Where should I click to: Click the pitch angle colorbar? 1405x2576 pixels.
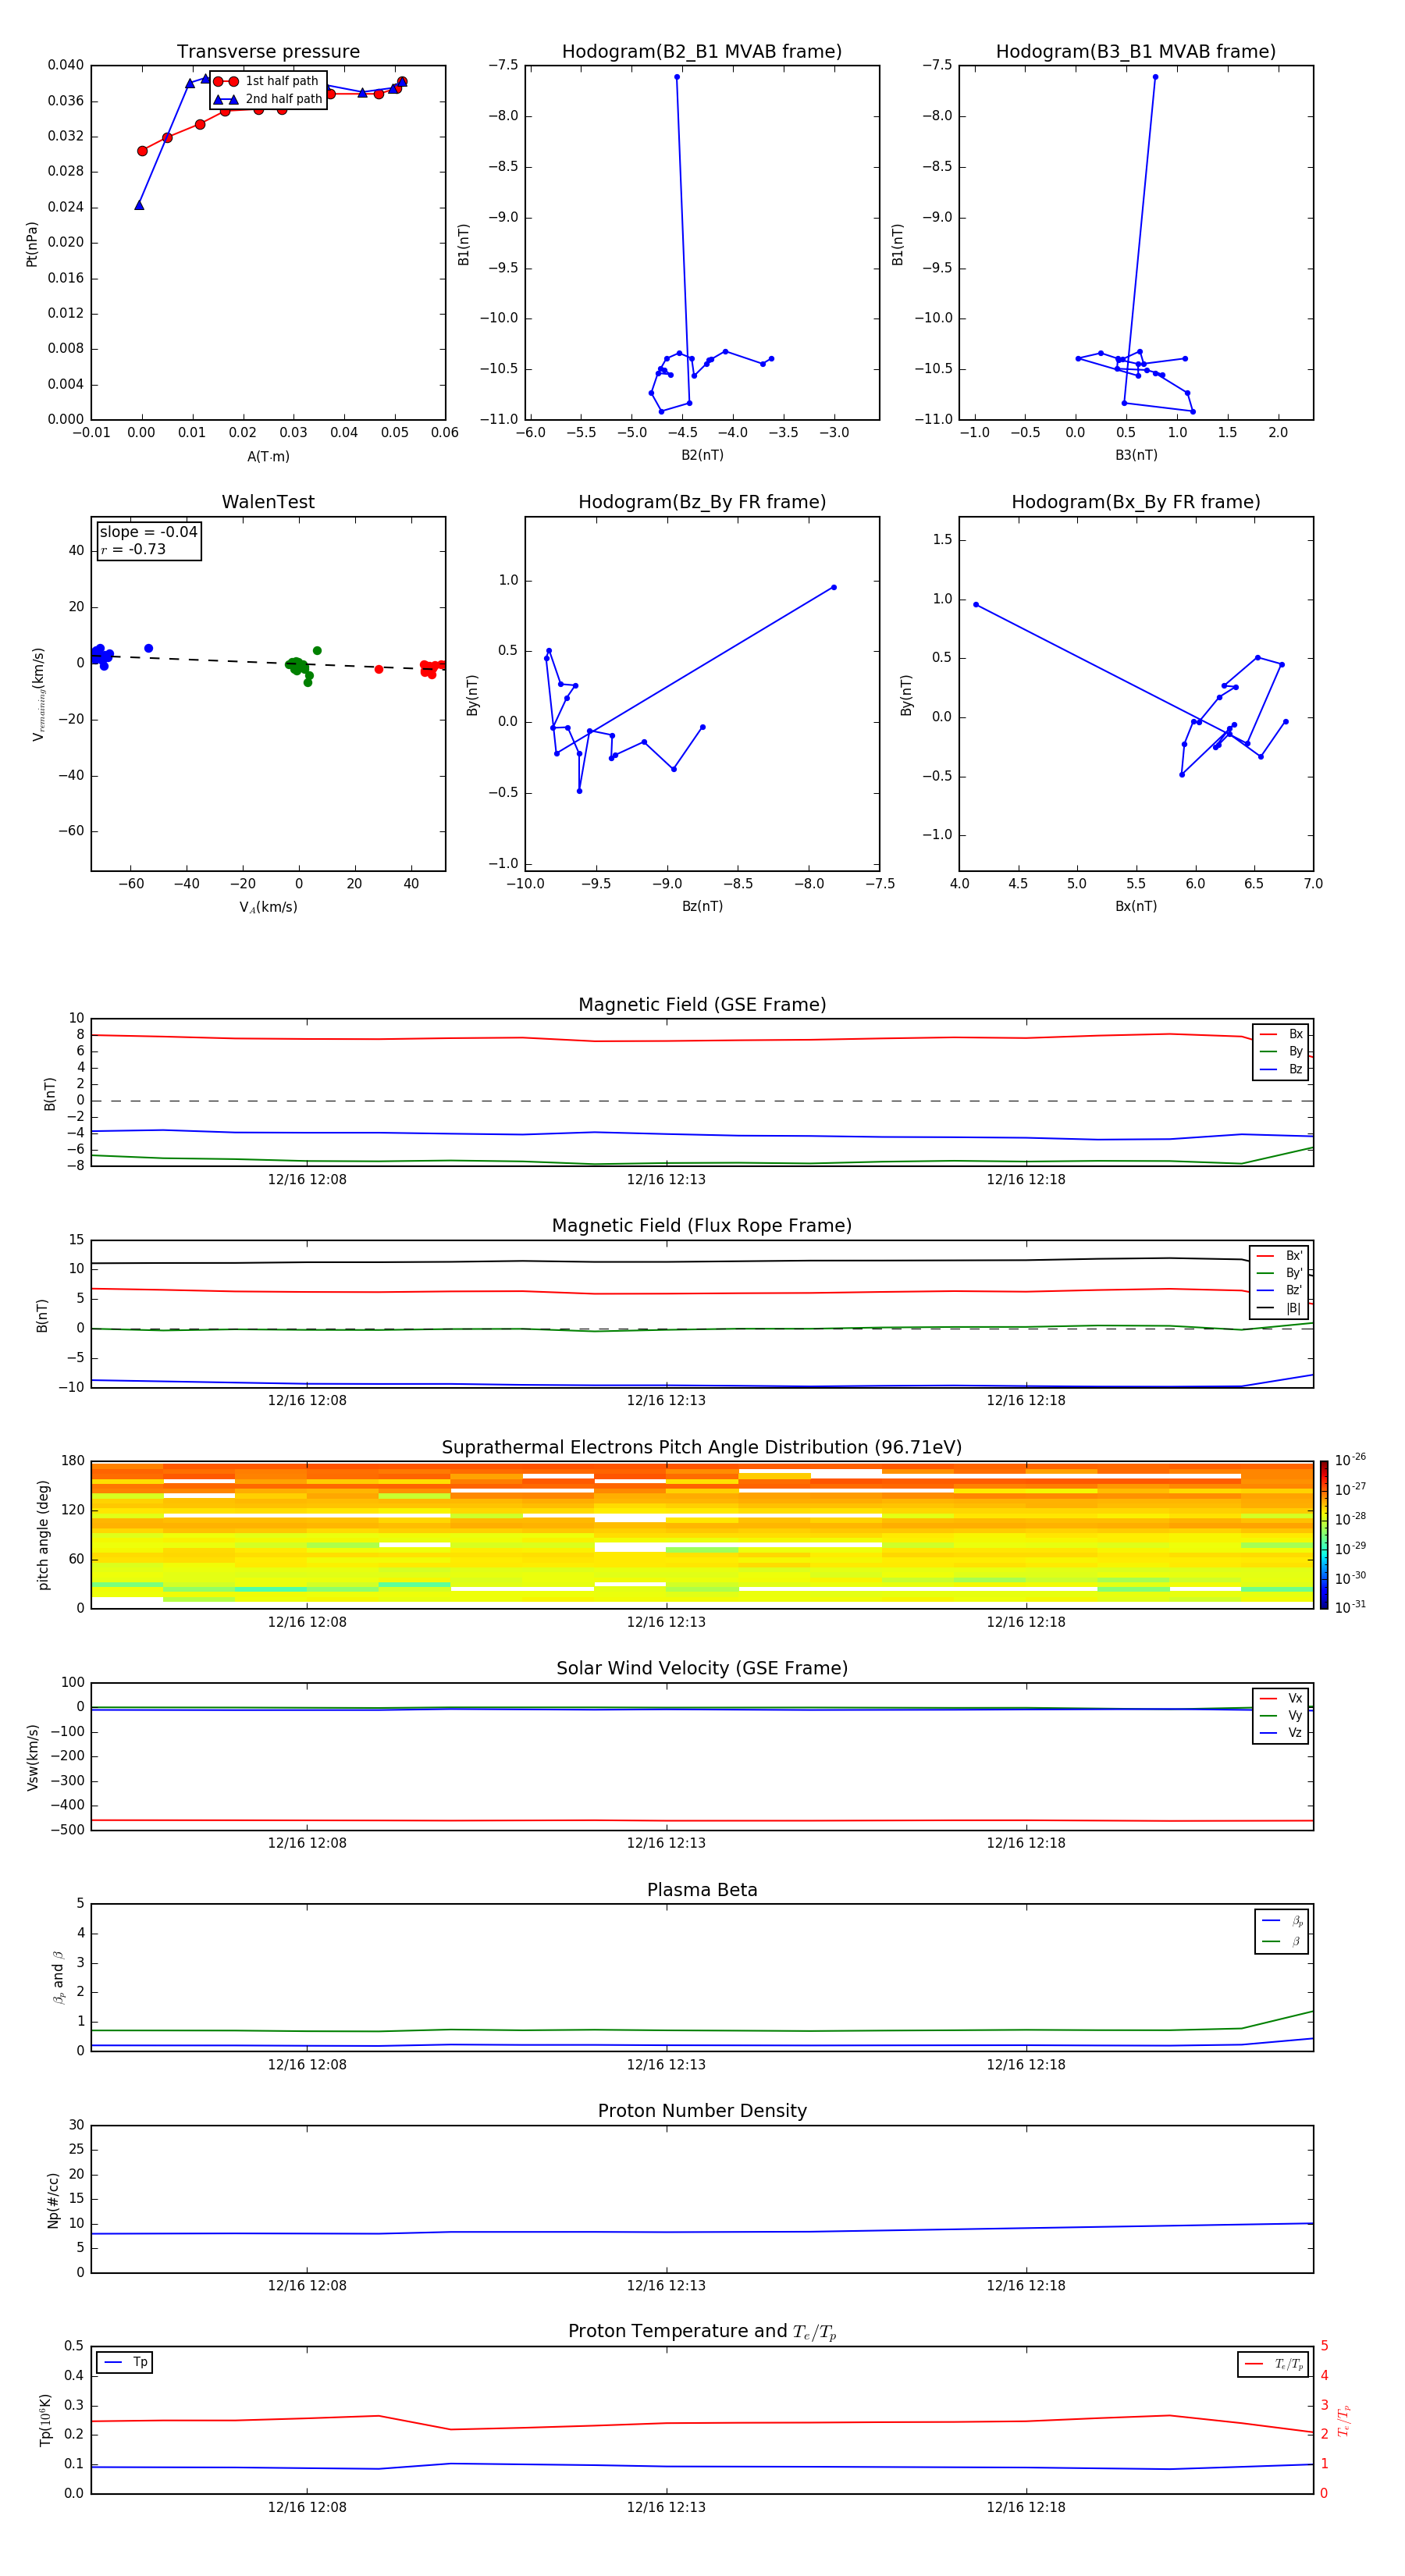(x=1324, y=1535)
